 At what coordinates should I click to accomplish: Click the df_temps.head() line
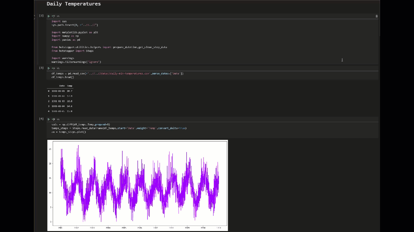click(63, 77)
